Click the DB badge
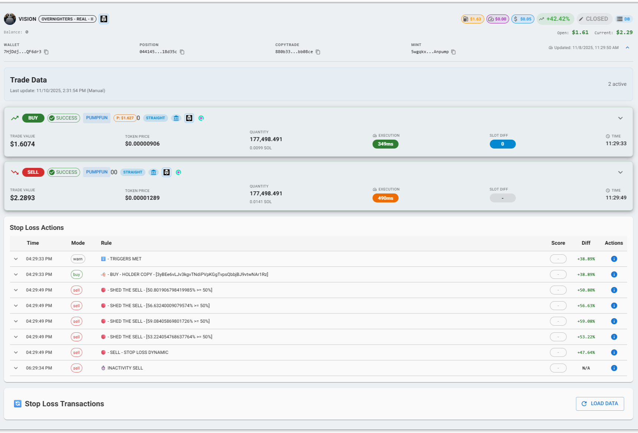This screenshot has width=638, height=433. [624, 19]
